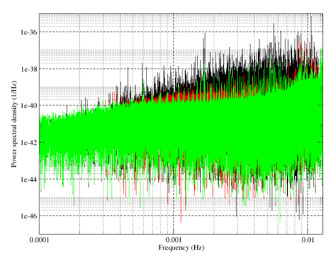
Task: Click the 0.001 x-axis tick label
Action: click(x=173, y=240)
